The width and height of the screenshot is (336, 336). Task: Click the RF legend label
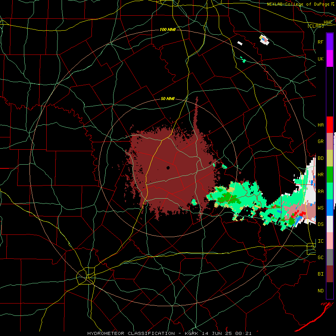320,42
